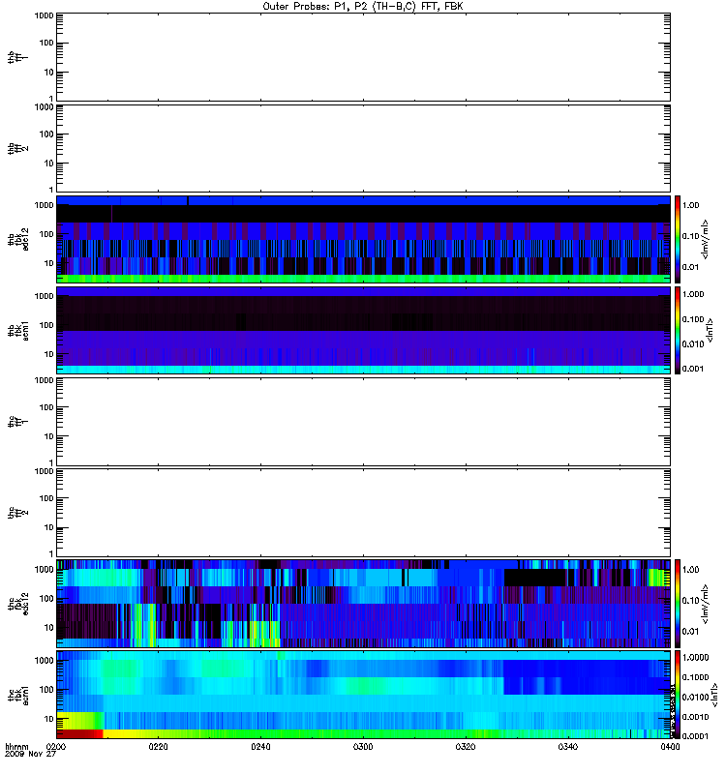Click the '0.001' tick on thb scm1 color bar
This screenshot has width=726, height=774.
coord(693,369)
